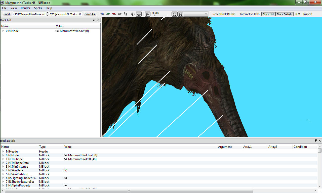Click the NifSkope title bar app icon

coord(2,3)
